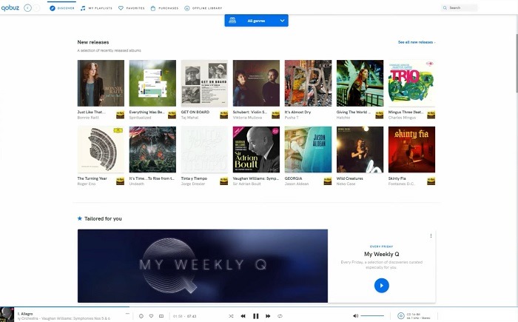518x322 pixels.
Task: Open the Favorites tab
Action: coord(132,8)
